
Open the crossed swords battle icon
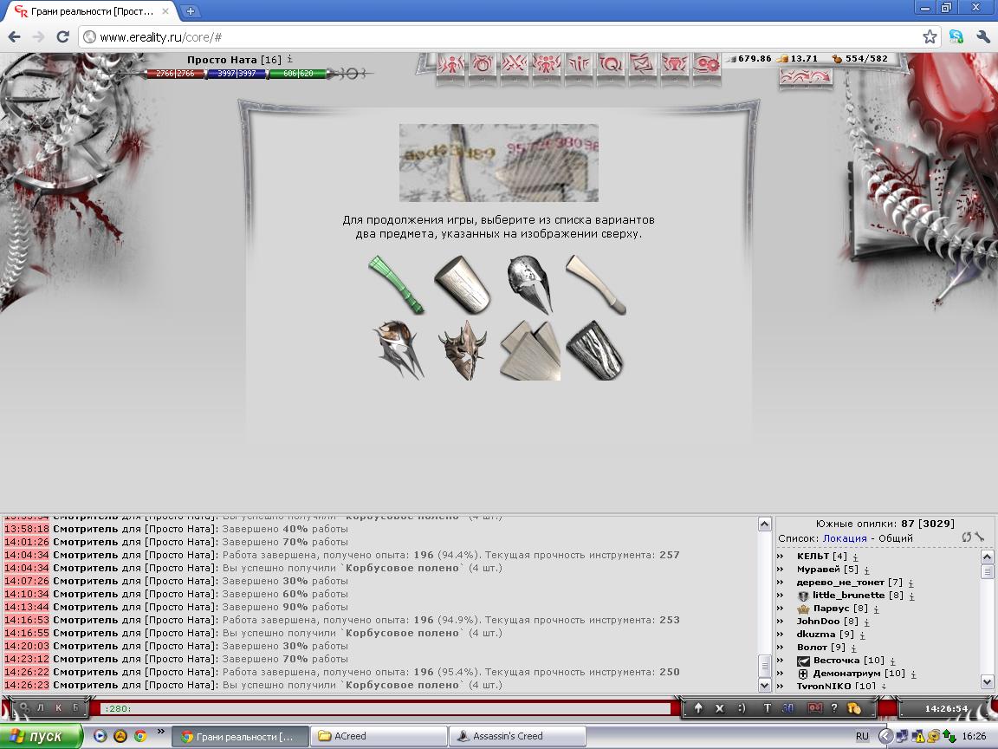[515, 65]
